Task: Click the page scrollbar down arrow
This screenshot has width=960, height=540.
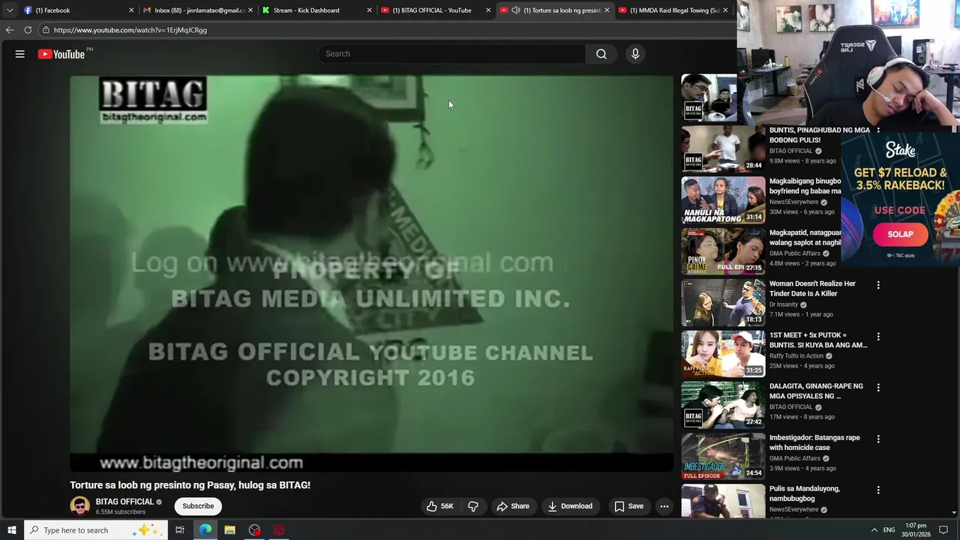Action: point(954,513)
